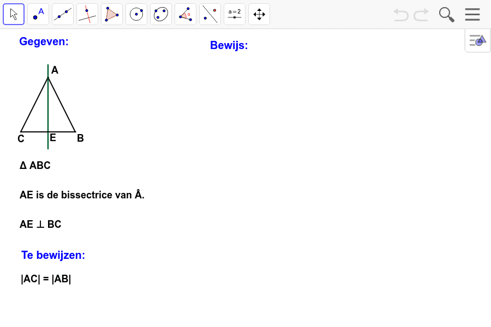Screen dimensions: 491x327
Task: Click the 'Δ ABC' text
Action: 35,165
